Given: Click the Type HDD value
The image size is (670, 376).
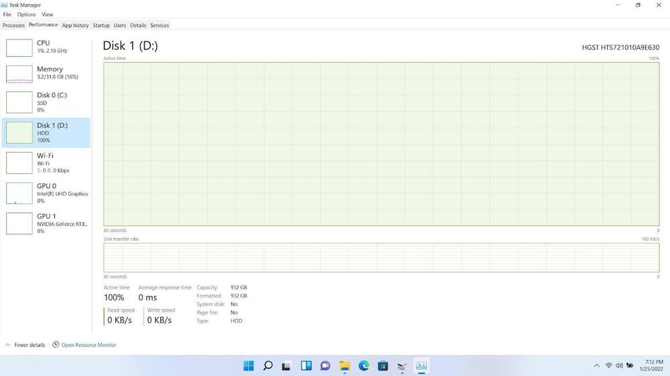Looking at the screenshot, I should click(237, 321).
